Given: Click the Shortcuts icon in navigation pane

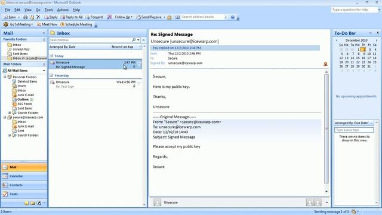Looking at the screenshot, I should 39,203.
